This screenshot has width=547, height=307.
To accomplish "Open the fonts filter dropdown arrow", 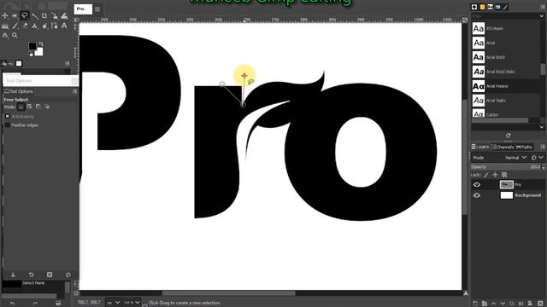I will pos(542,16).
